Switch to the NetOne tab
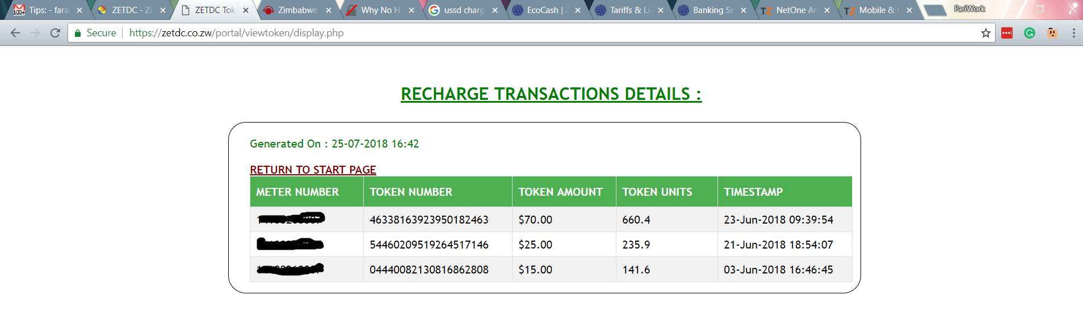The height and width of the screenshot is (324, 1083). point(794,10)
